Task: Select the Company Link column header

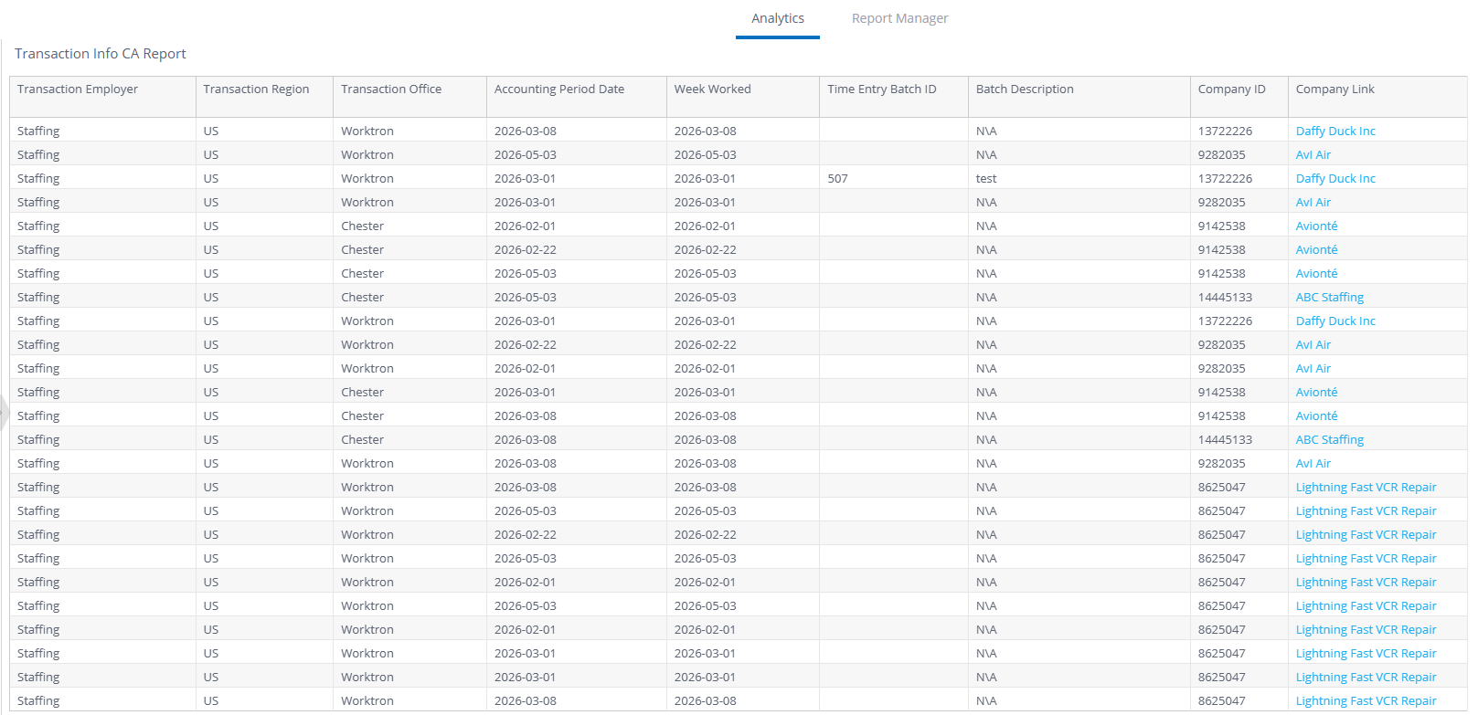Action: (1377, 96)
